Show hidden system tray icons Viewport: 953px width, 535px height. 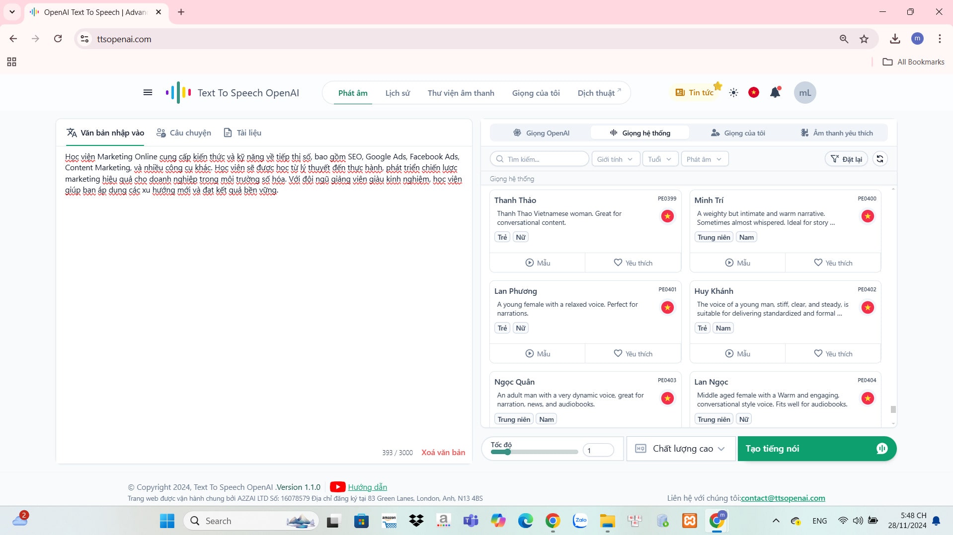tap(776, 521)
